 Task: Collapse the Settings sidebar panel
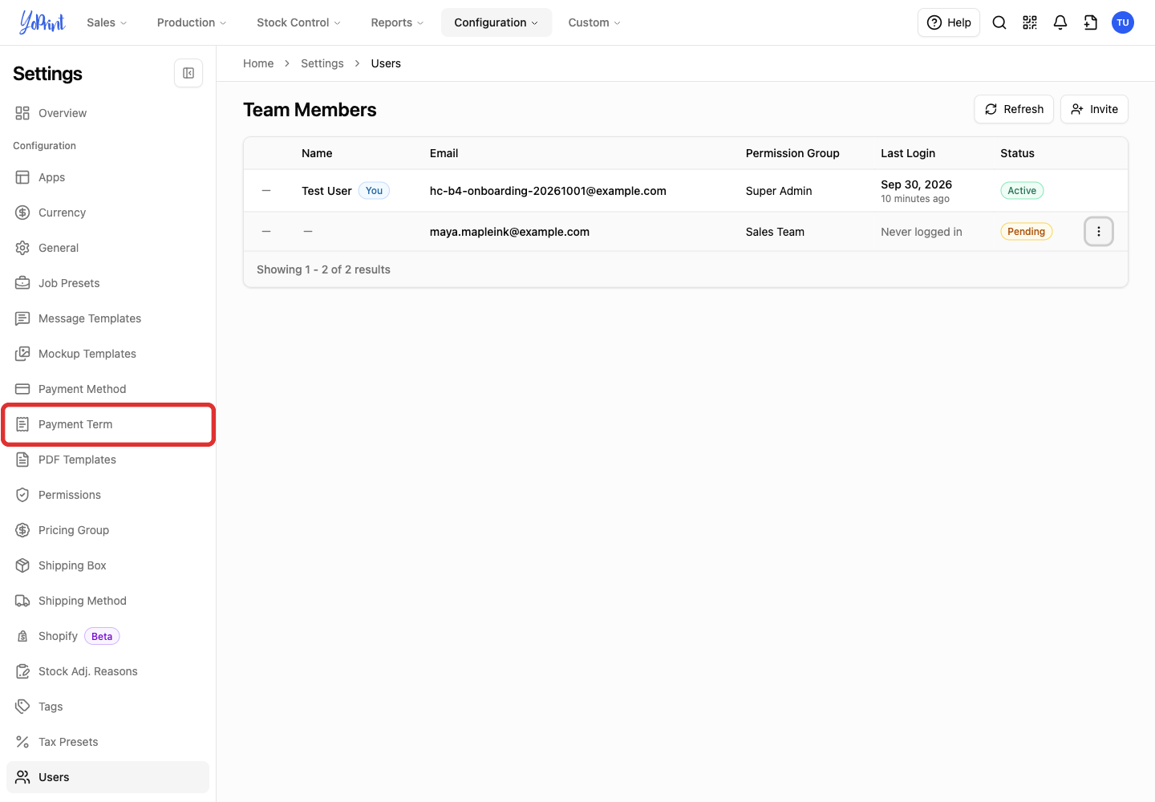(x=188, y=73)
